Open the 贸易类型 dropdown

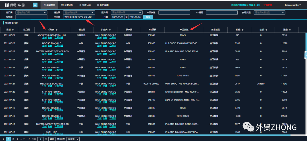pyautogui.click(x=269, y=13)
